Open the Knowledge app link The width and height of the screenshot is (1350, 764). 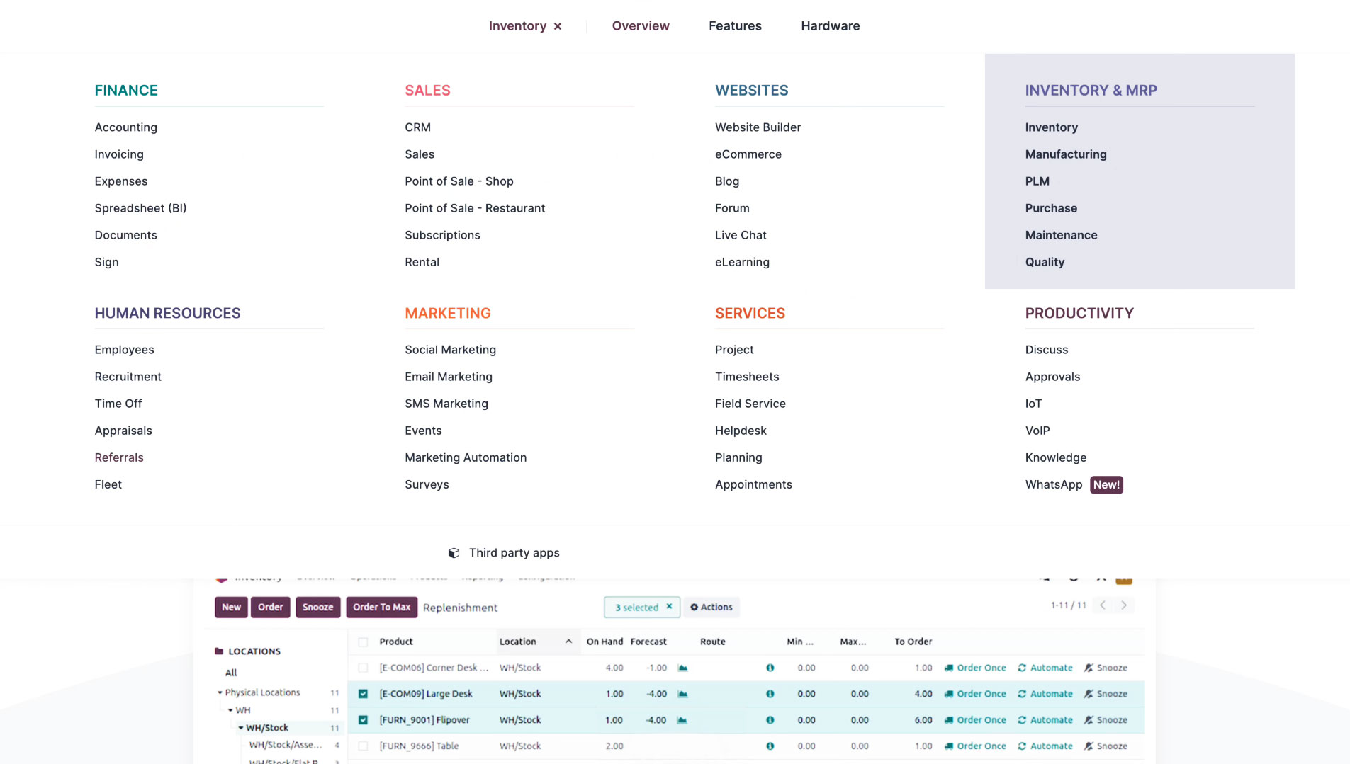1055,457
